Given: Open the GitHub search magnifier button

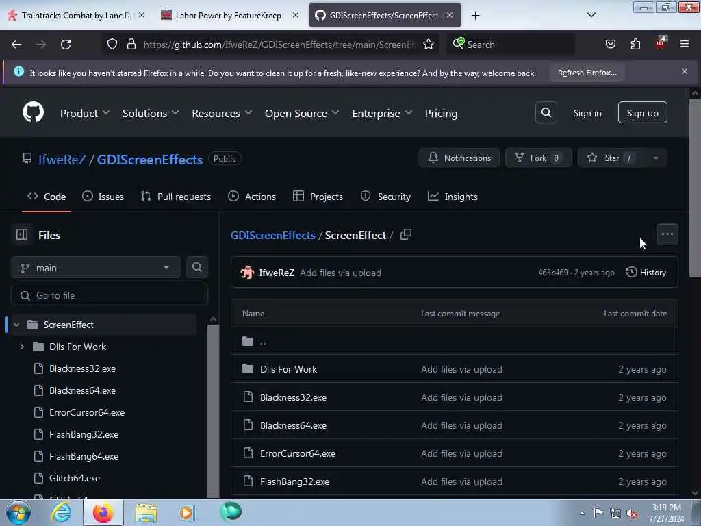Looking at the screenshot, I should (x=546, y=113).
